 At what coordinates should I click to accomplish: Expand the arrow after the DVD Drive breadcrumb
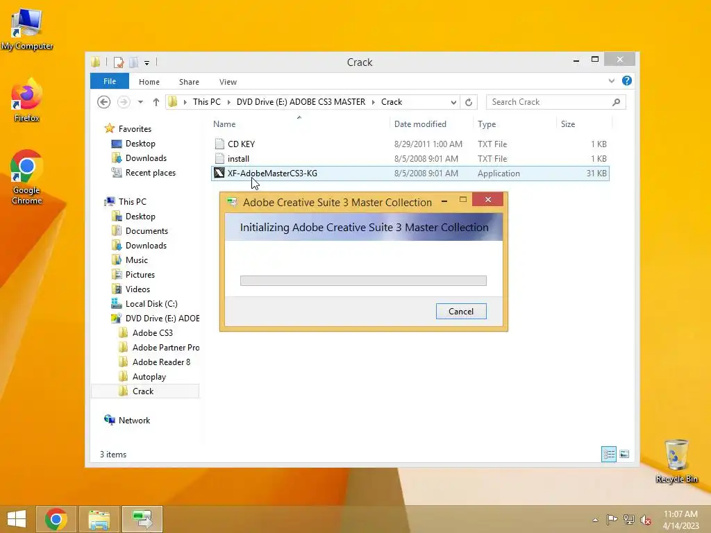pos(373,102)
